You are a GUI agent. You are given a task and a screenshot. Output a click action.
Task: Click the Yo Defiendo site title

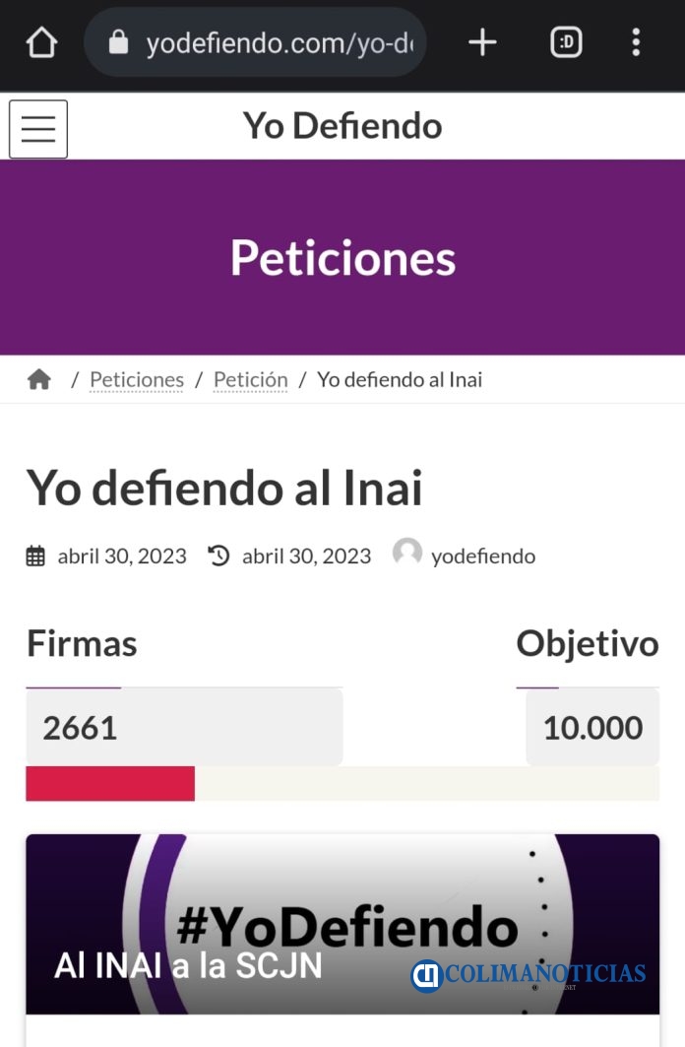pyautogui.click(x=342, y=125)
